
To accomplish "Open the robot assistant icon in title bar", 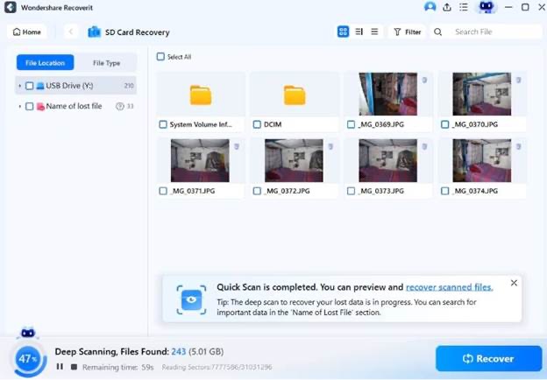I will pos(487,7).
